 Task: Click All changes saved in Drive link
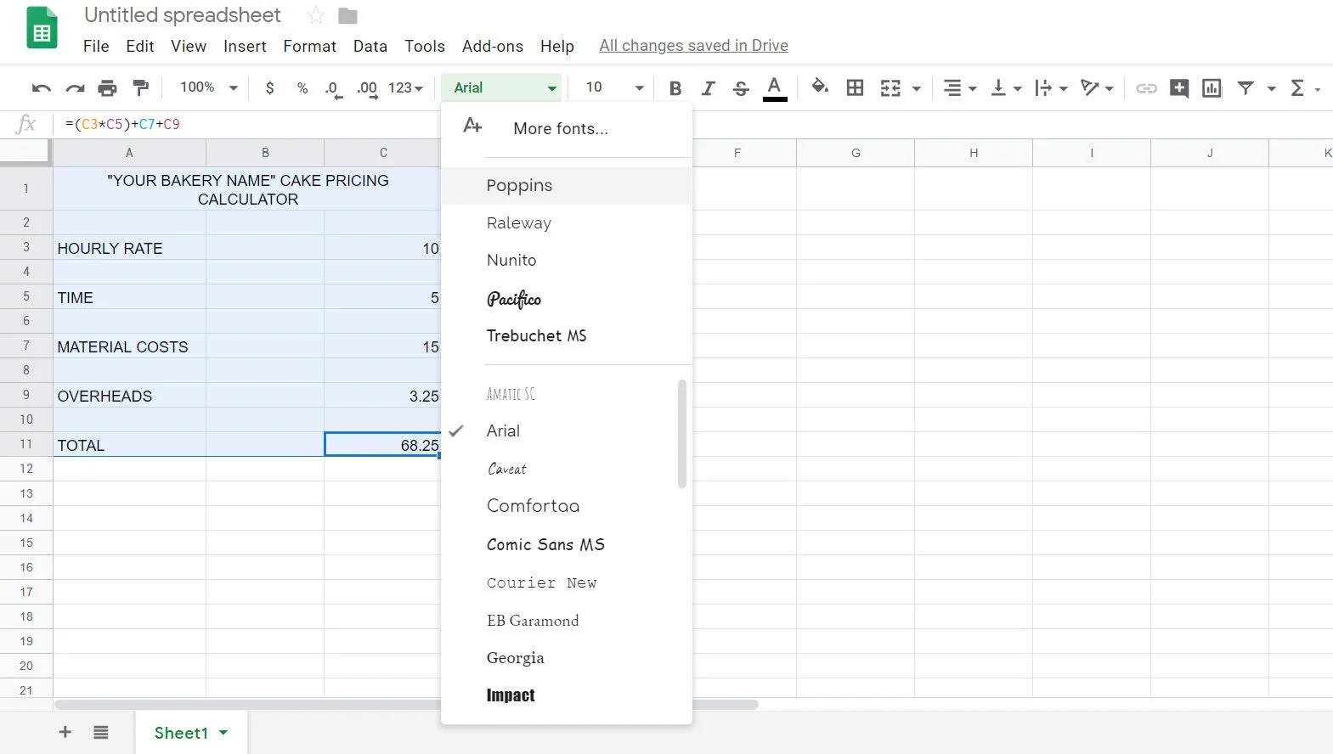[x=693, y=46]
